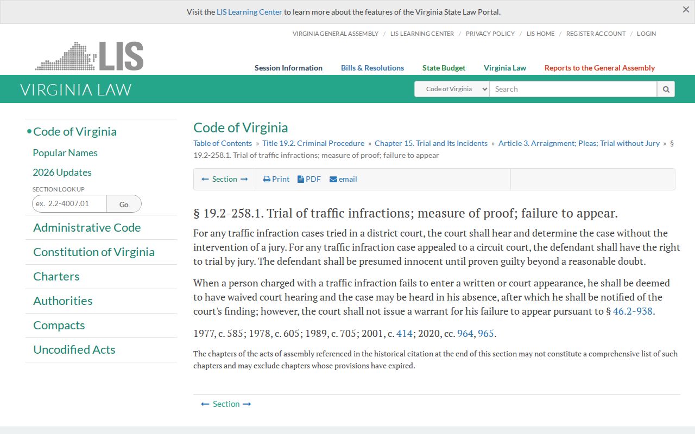Click the LIS logo
Viewport: 695px width, 434px height.
pyautogui.click(x=90, y=56)
